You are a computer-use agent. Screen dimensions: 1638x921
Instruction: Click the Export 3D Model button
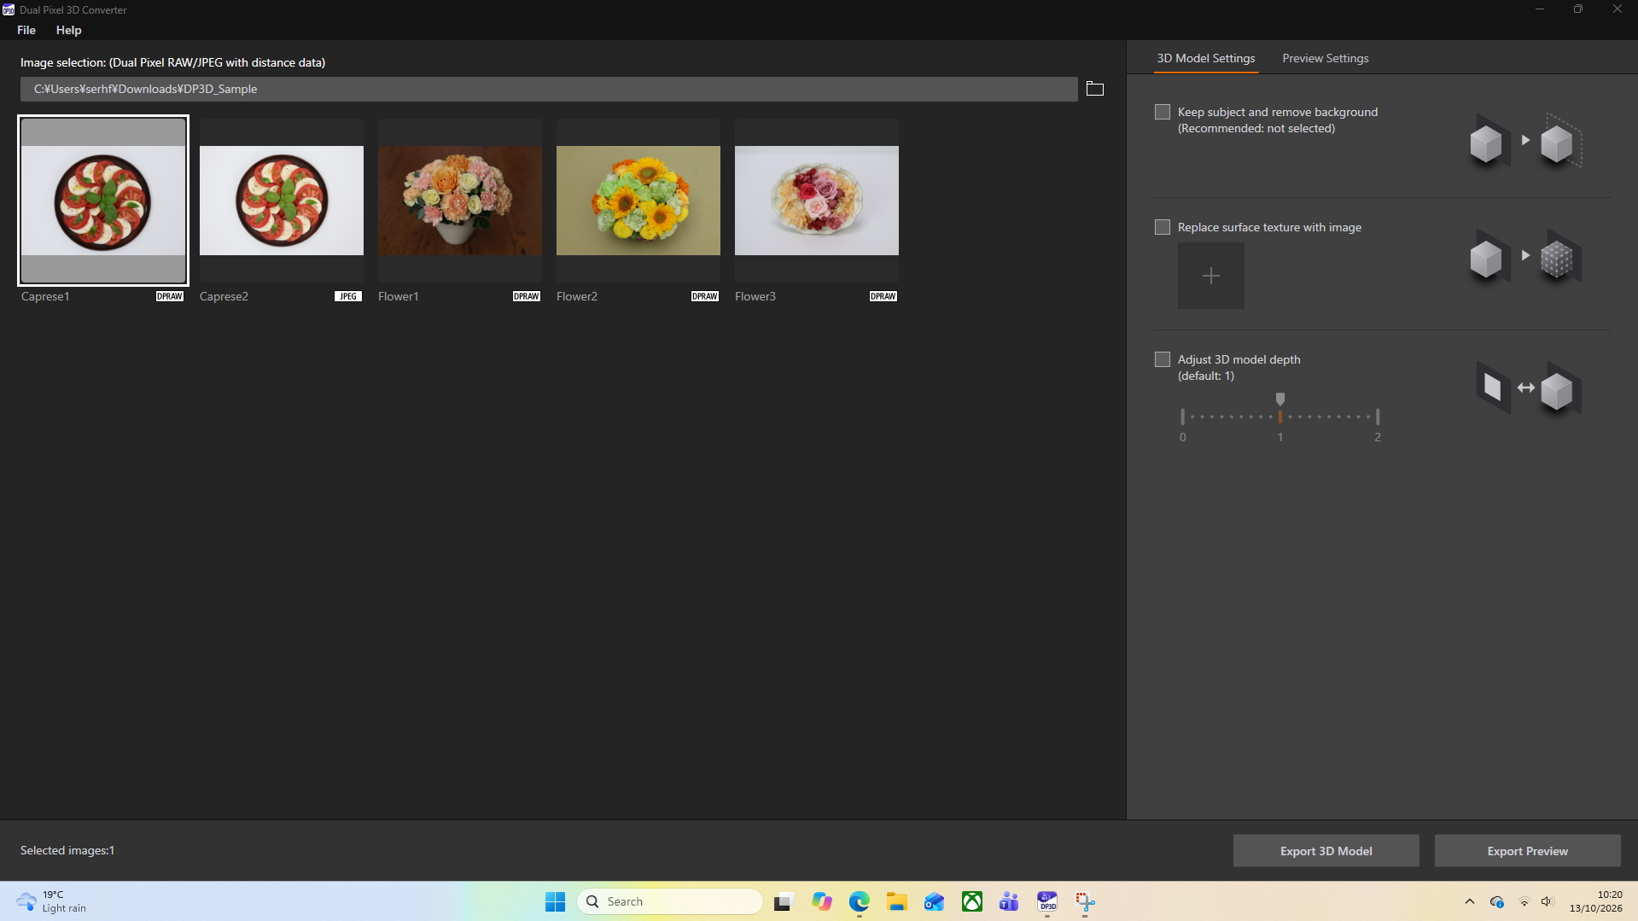point(1326,851)
